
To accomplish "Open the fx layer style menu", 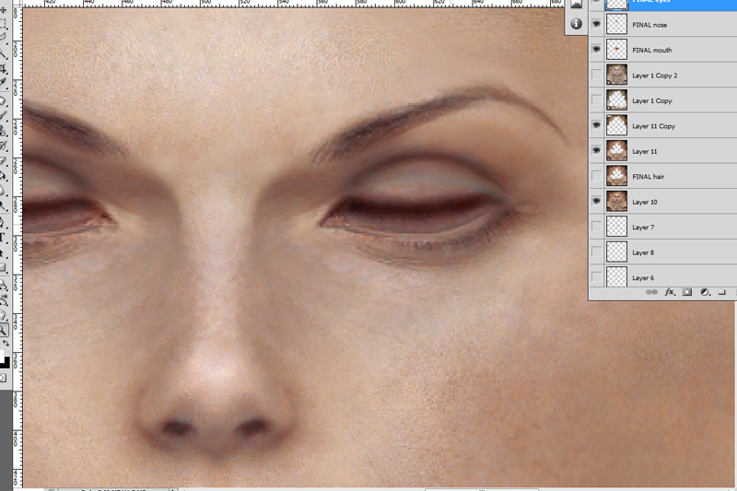I will (x=670, y=292).
